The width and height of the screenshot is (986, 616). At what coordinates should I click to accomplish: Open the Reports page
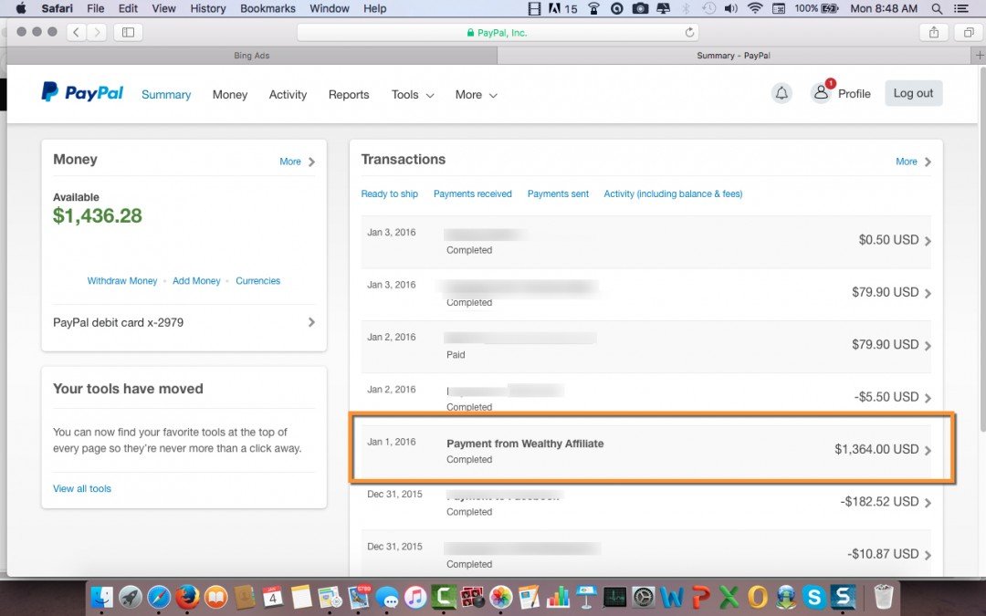coord(349,94)
